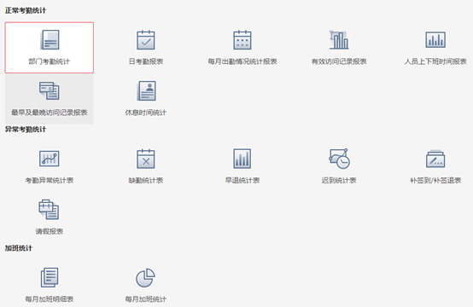This screenshot has height=307, width=473.
Task: Open the 每月出勤情况统计报表 calendar icon
Action: pos(242,40)
